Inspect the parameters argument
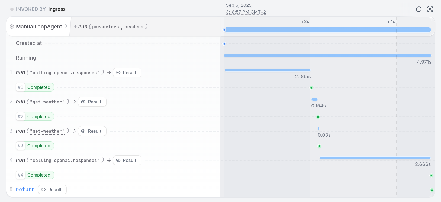Image resolution: width=441 pixels, height=202 pixels. pos(105,27)
